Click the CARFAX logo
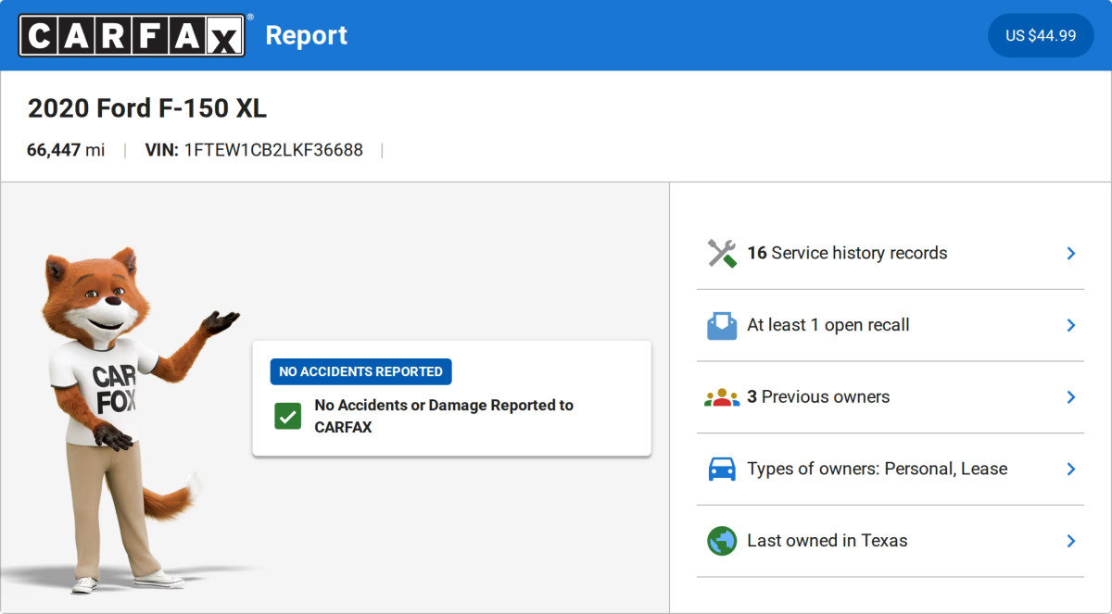Viewport: 1112px width, 614px height. [133, 35]
